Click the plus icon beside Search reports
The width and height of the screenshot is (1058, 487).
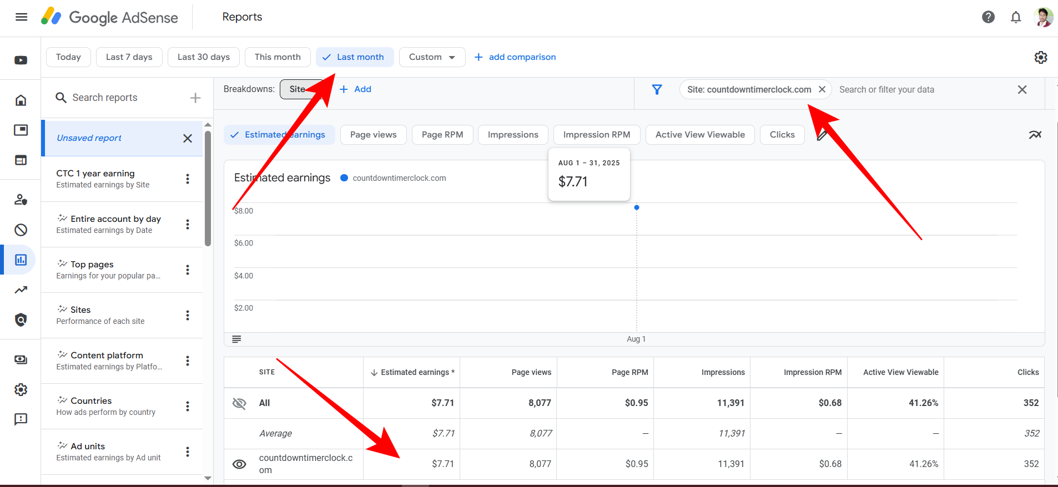[195, 98]
